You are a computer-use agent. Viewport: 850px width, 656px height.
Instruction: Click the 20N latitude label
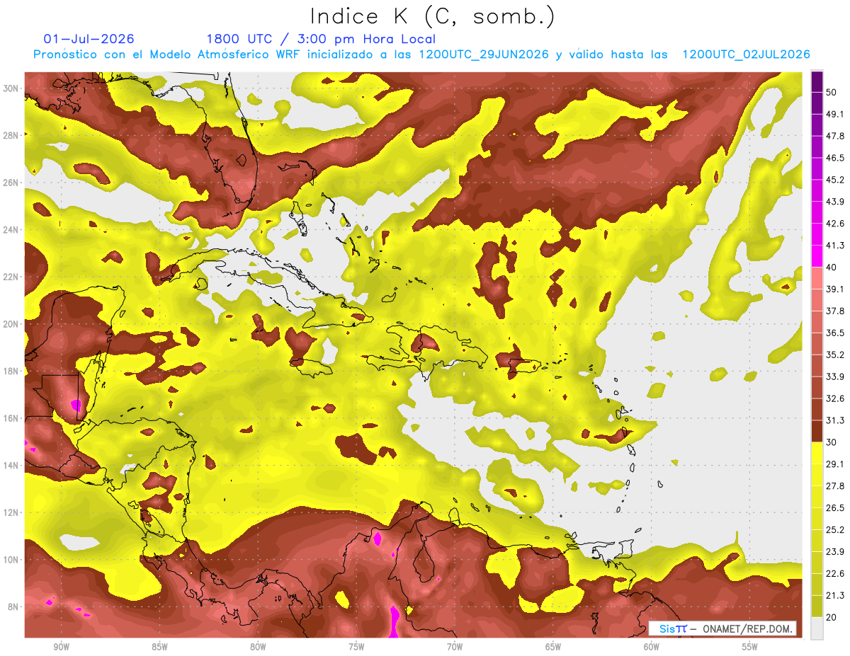pos(11,323)
